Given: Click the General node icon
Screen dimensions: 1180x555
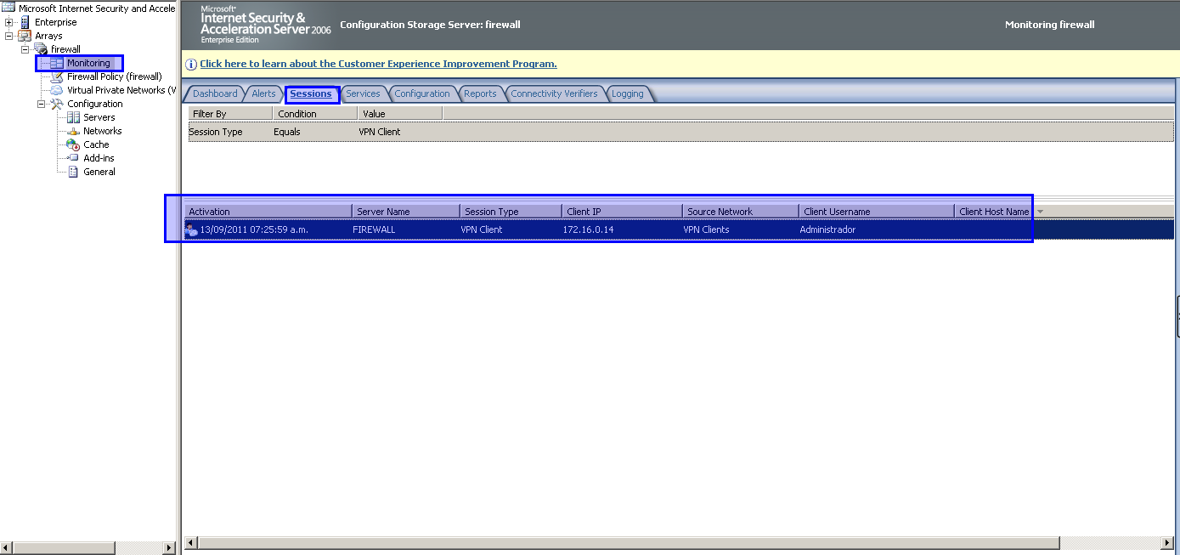Looking at the screenshot, I should tap(73, 172).
